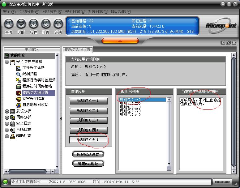Viewport: 240px width, 188px height.
Task: Click the round close icon above the panel
Action: (234, 43)
